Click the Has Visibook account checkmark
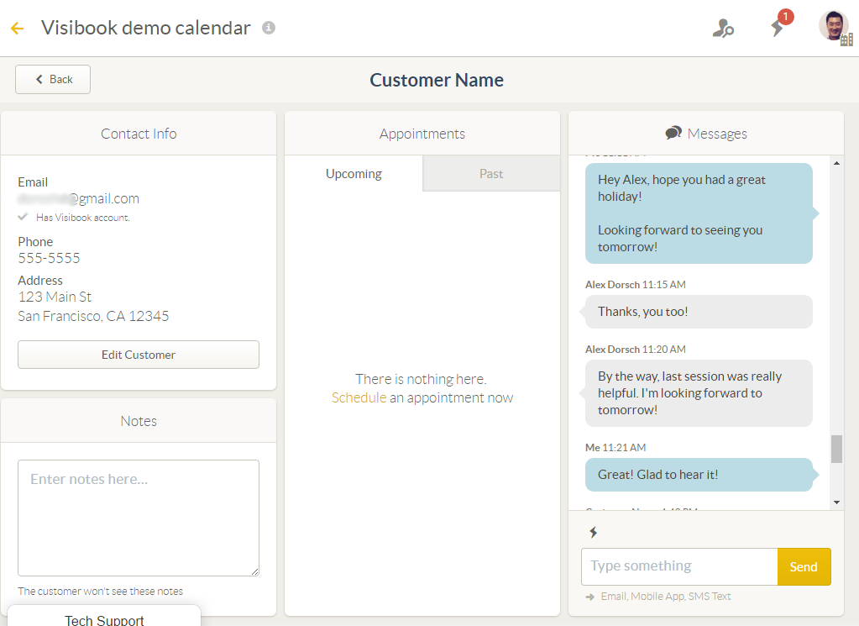The height and width of the screenshot is (626, 859). tap(23, 217)
